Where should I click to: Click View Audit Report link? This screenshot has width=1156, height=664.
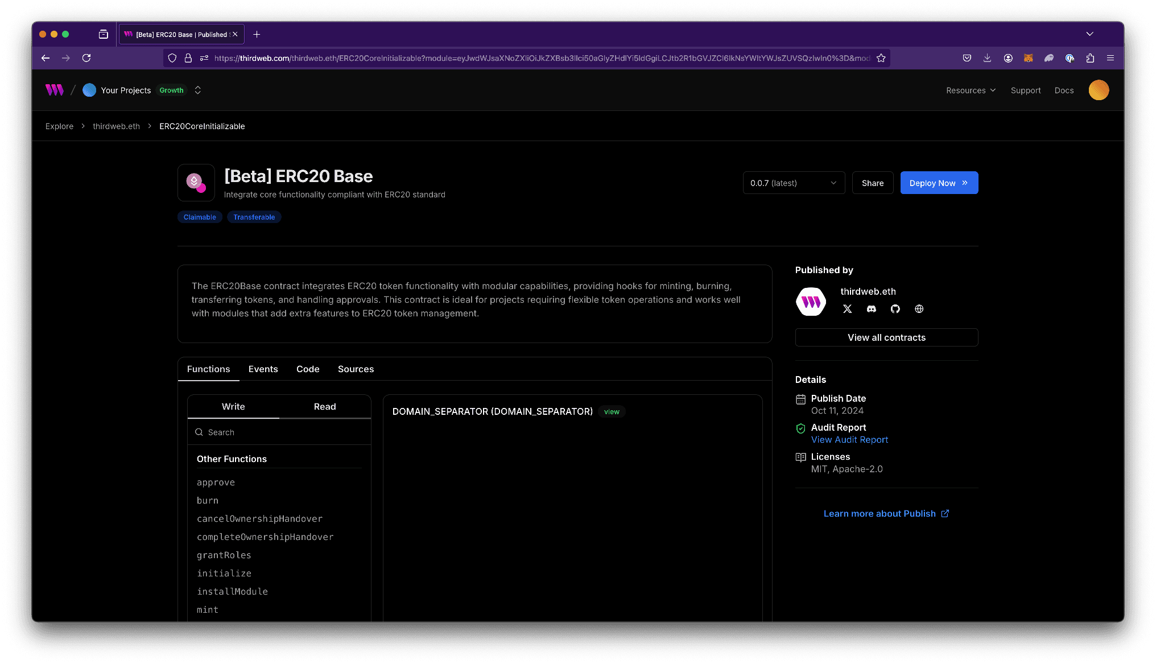point(849,439)
